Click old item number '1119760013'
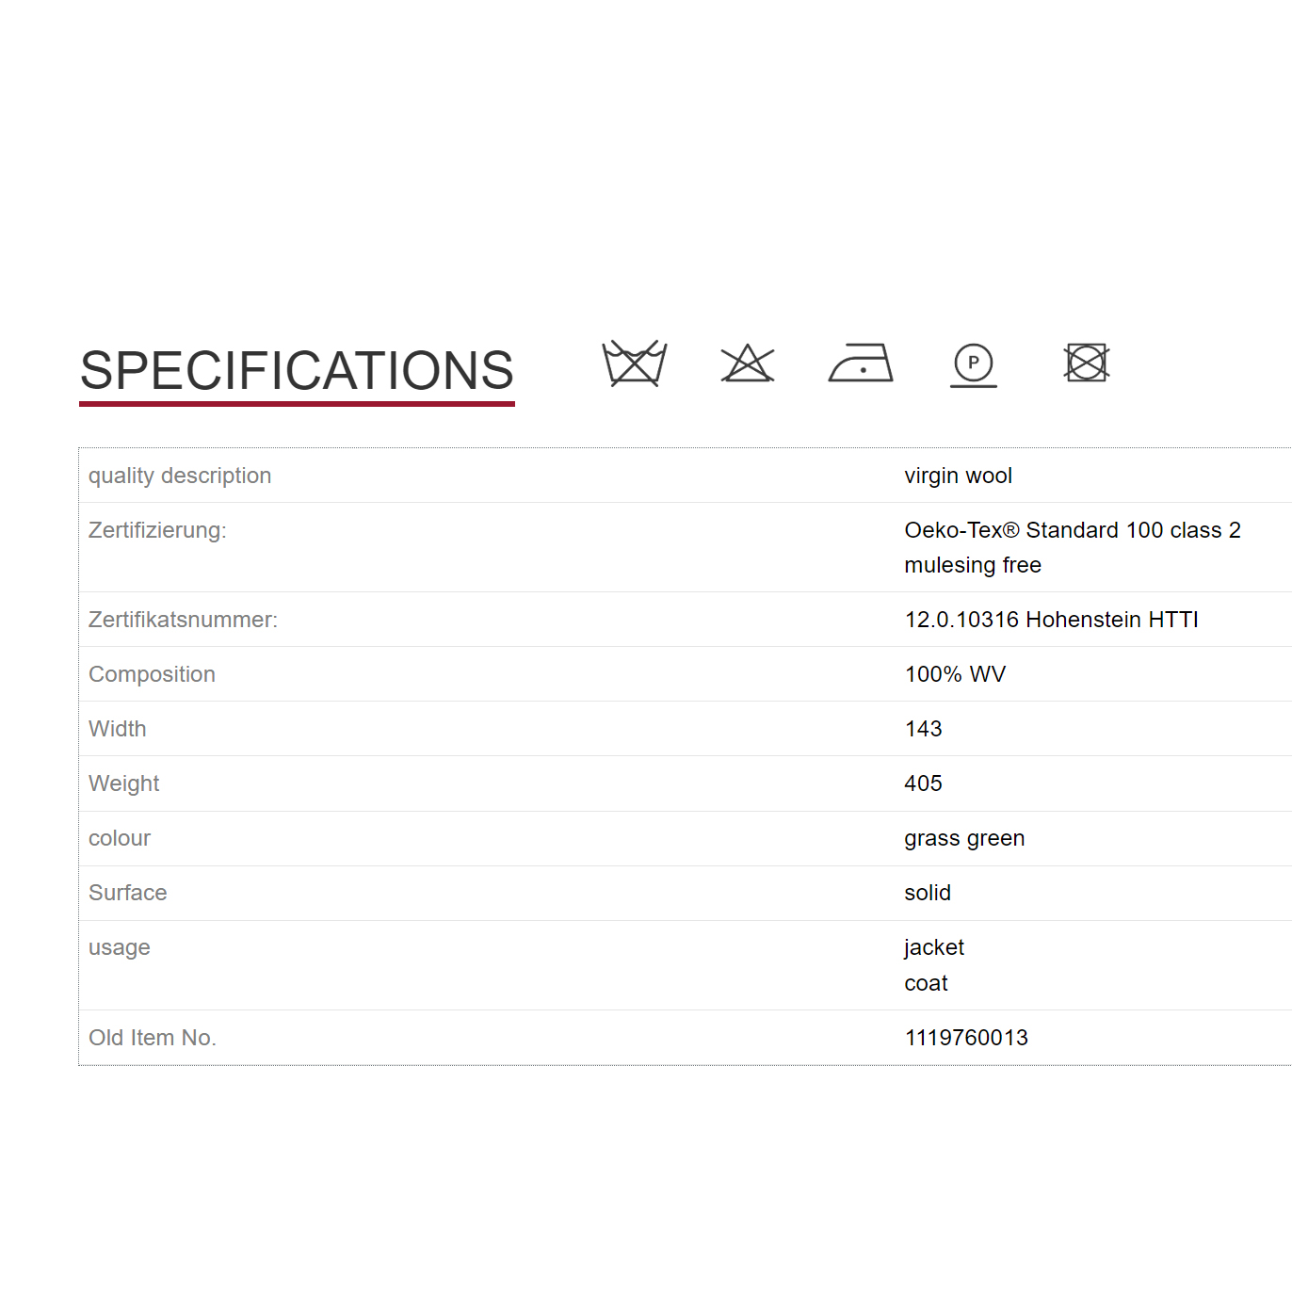The width and height of the screenshot is (1292, 1292). click(x=966, y=1038)
